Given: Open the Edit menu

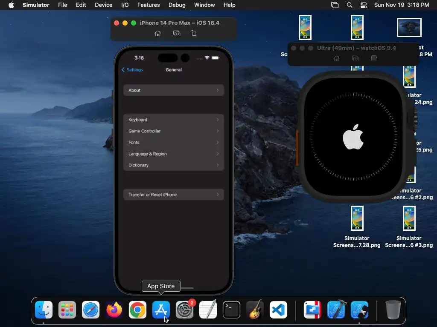Looking at the screenshot, I should pyautogui.click(x=81, y=5).
